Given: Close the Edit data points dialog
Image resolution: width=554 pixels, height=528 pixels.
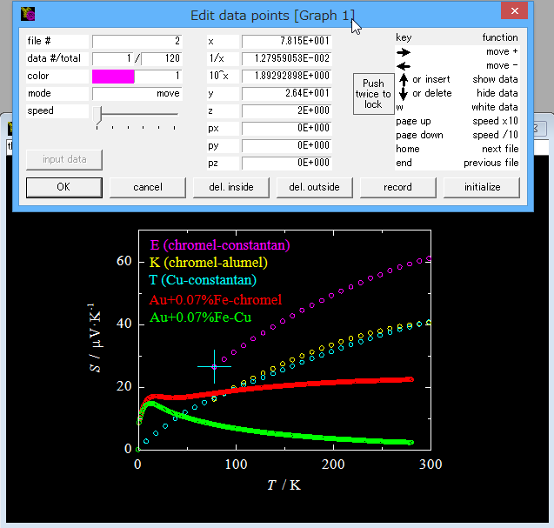Looking at the screenshot, I should [514, 11].
